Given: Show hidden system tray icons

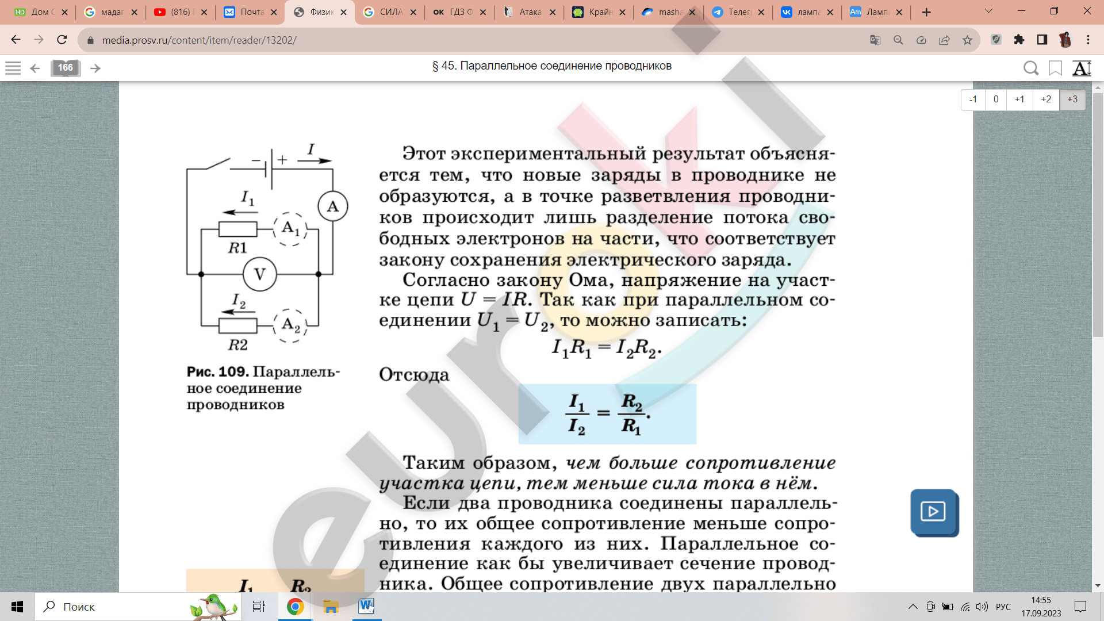Looking at the screenshot, I should coord(913,607).
